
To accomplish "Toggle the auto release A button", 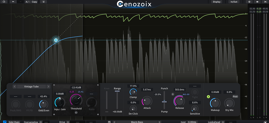I will [173, 94].
